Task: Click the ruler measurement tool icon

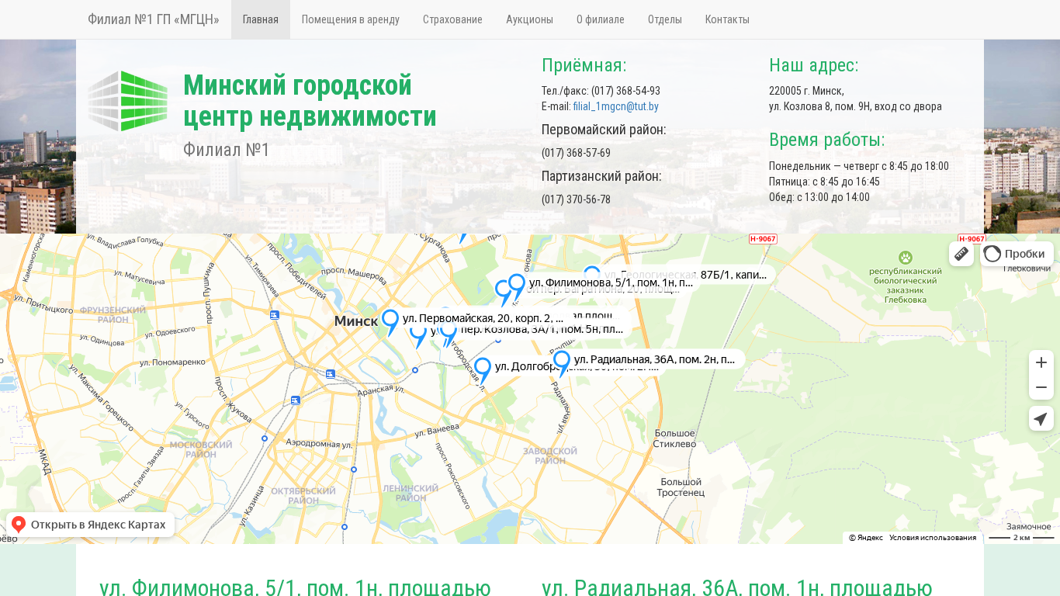Action: pyautogui.click(x=961, y=254)
